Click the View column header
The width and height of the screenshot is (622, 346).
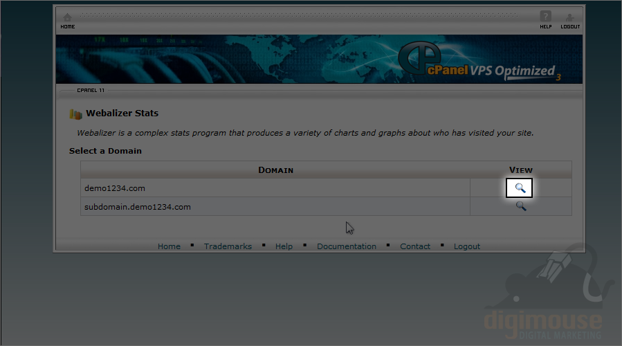[521, 170]
